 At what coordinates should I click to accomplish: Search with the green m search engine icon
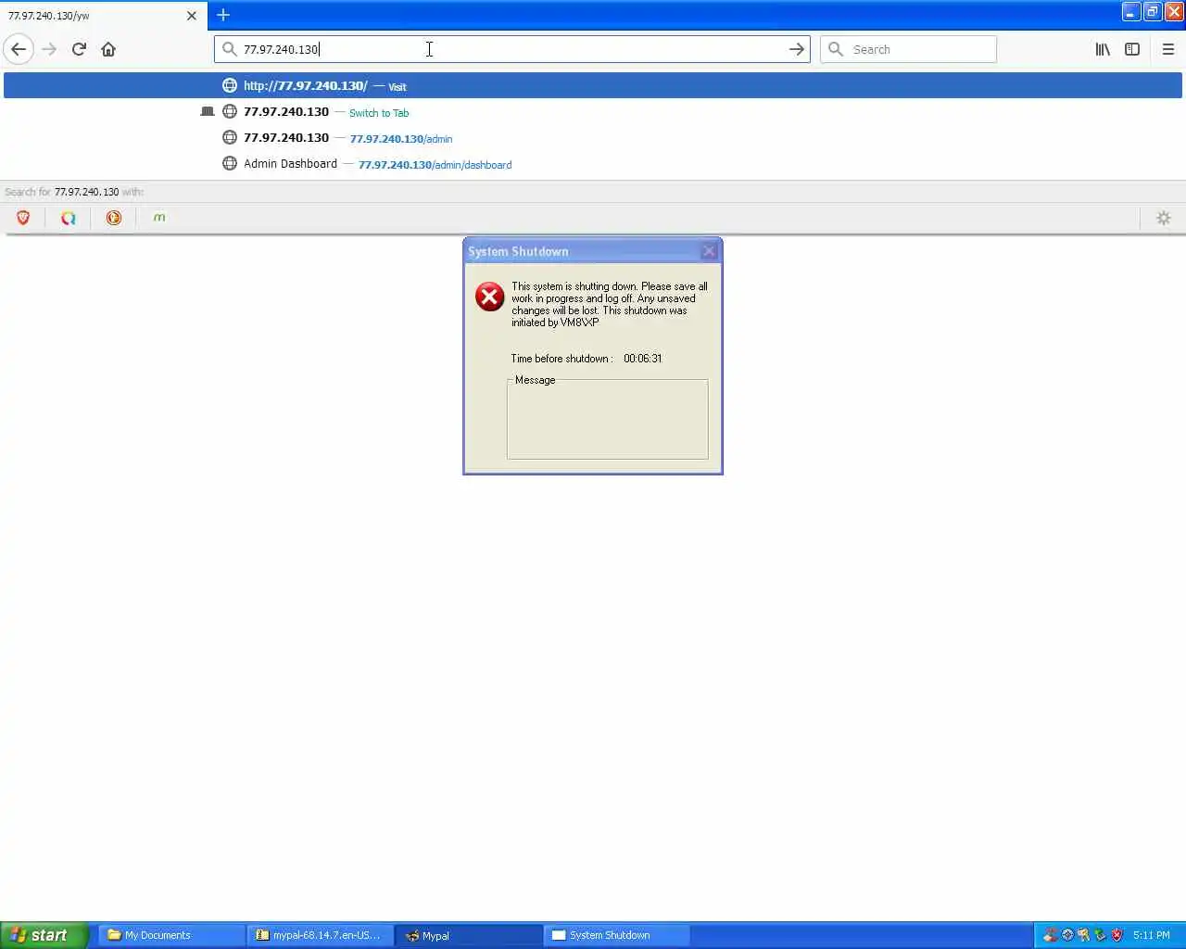point(159,218)
